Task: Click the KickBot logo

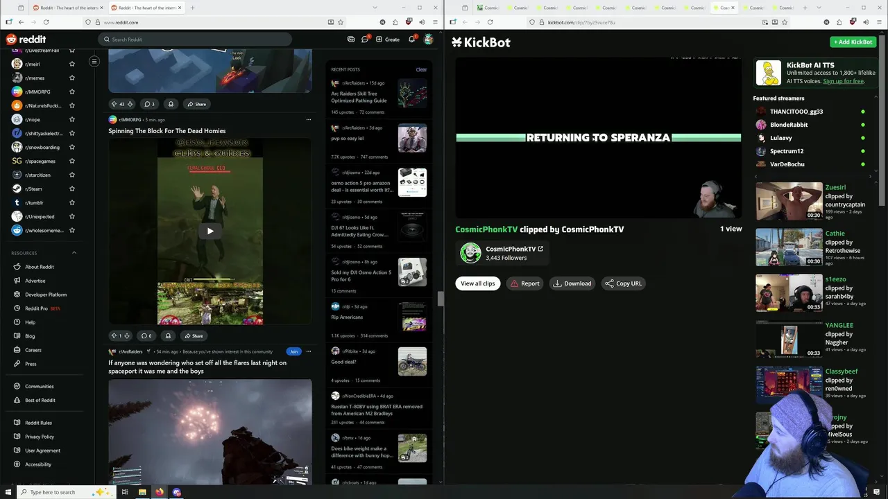Action: (481, 42)
